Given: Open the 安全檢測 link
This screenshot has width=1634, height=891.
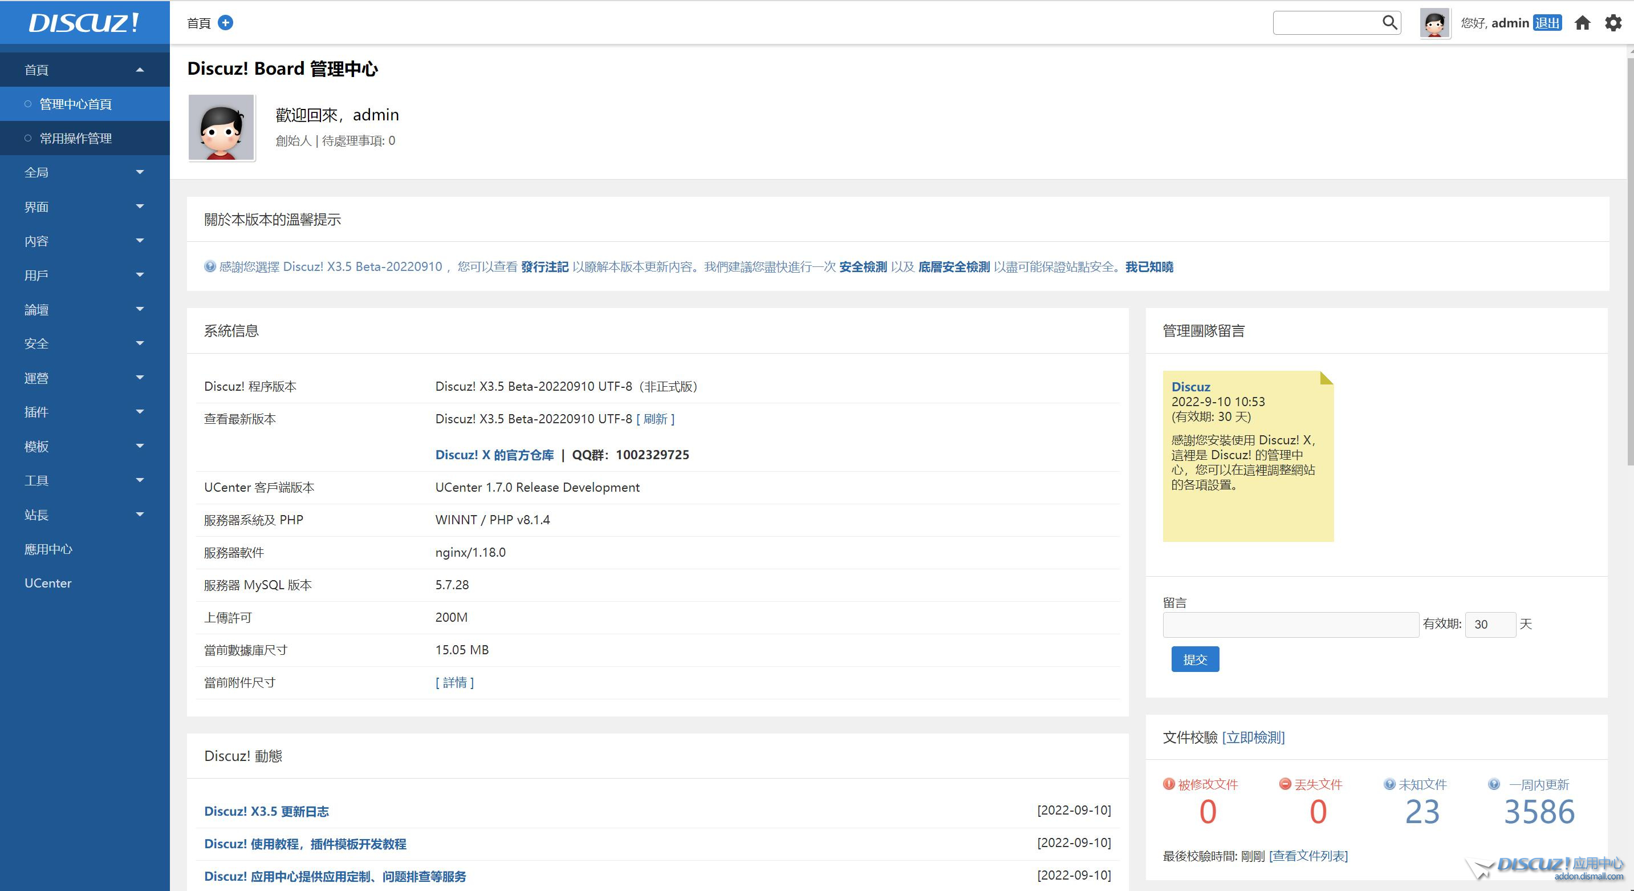Looking at the screenshot, I should (x=863, y=266).
